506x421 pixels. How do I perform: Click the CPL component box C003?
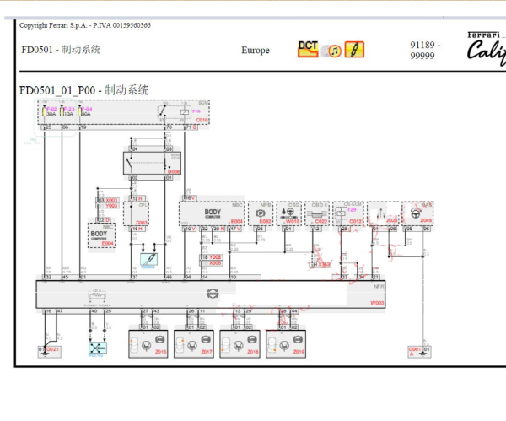(136, 214)
